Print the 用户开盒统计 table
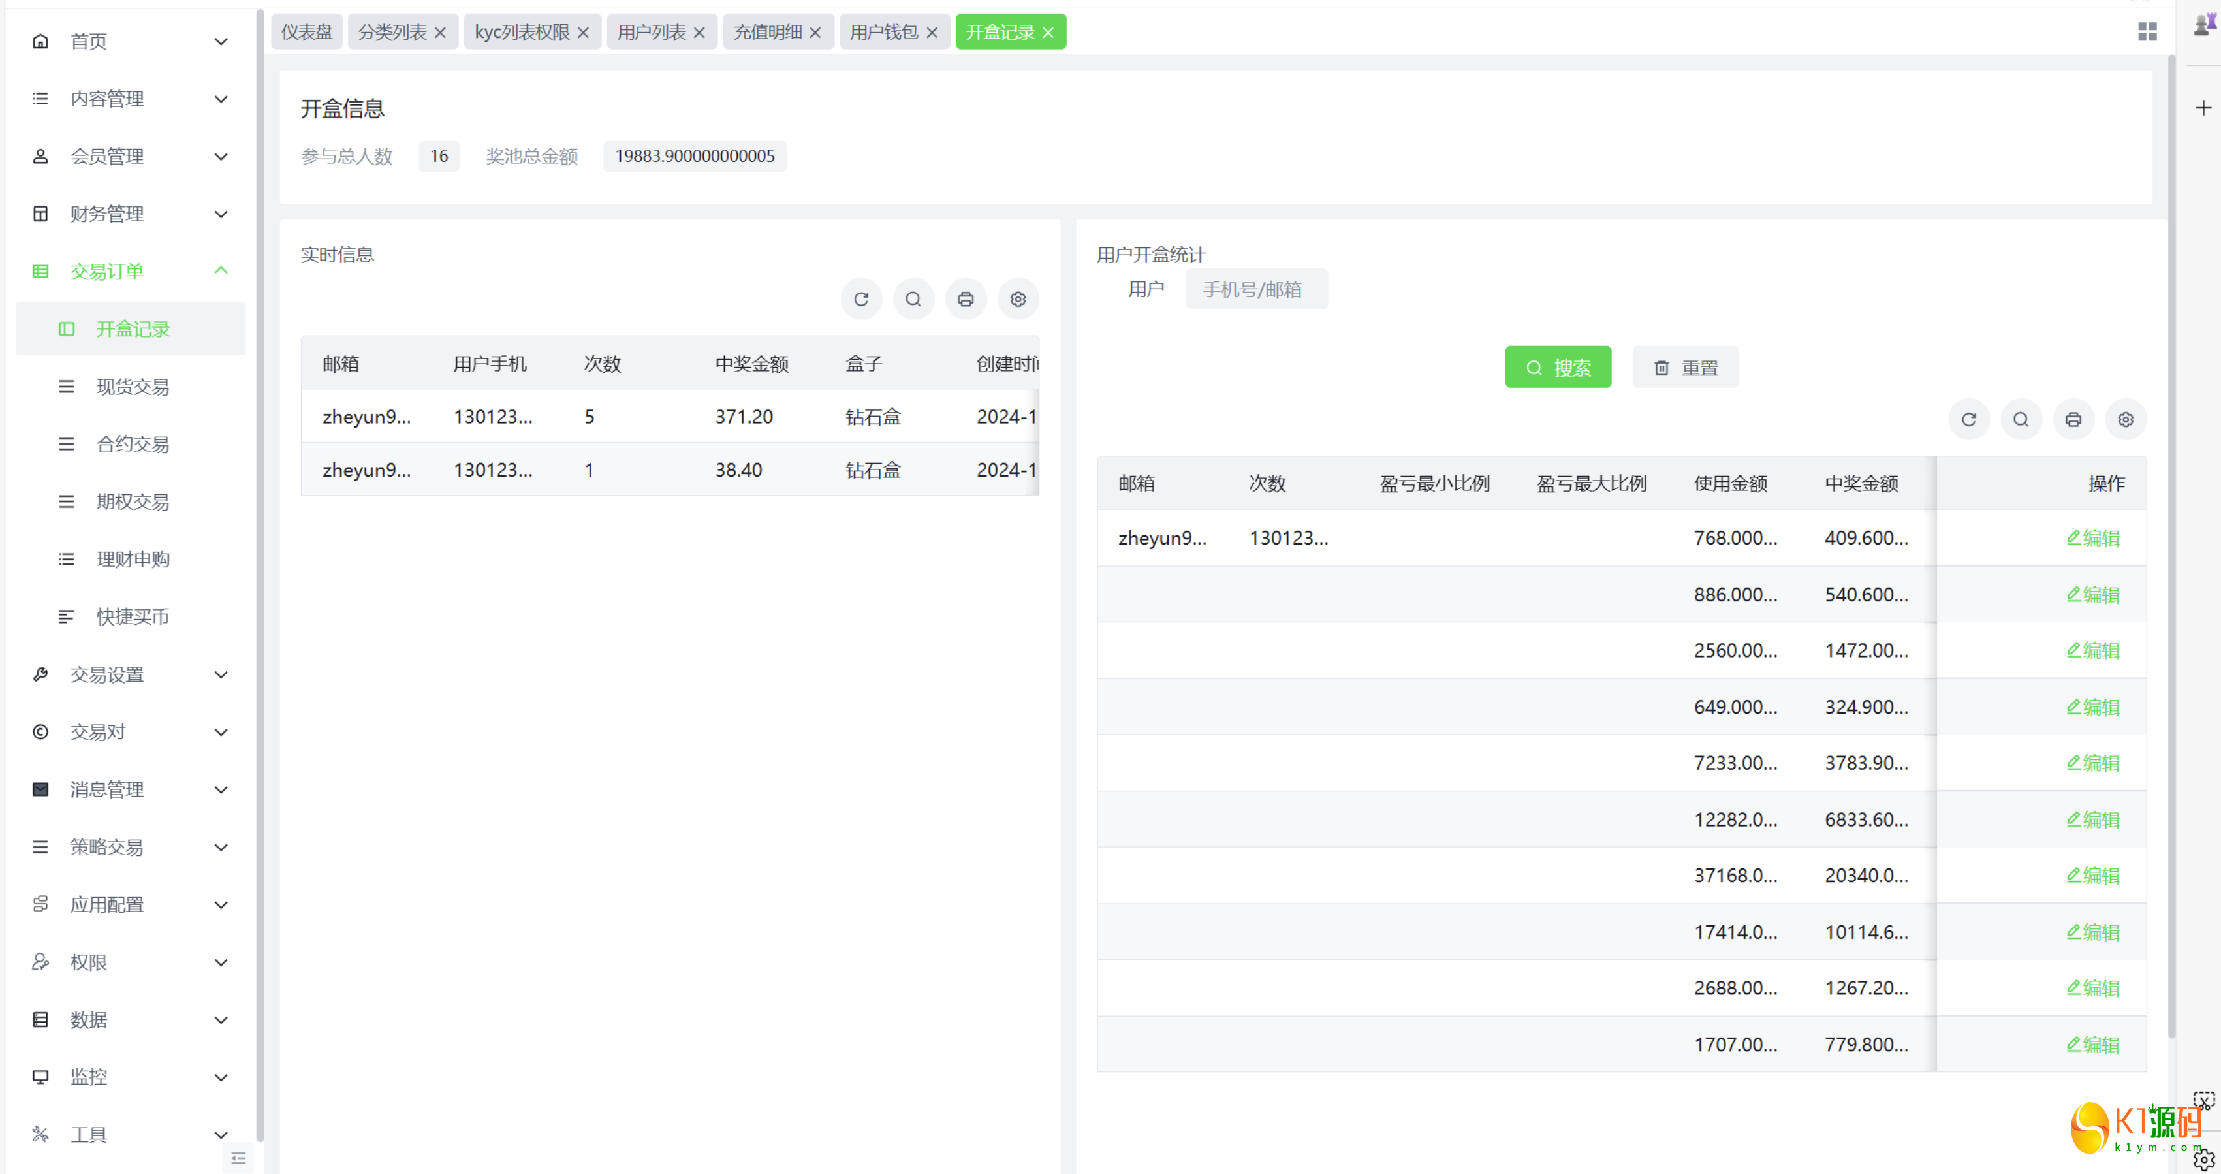The height and width of the screenshot is (1174, 2221). 2073,419
